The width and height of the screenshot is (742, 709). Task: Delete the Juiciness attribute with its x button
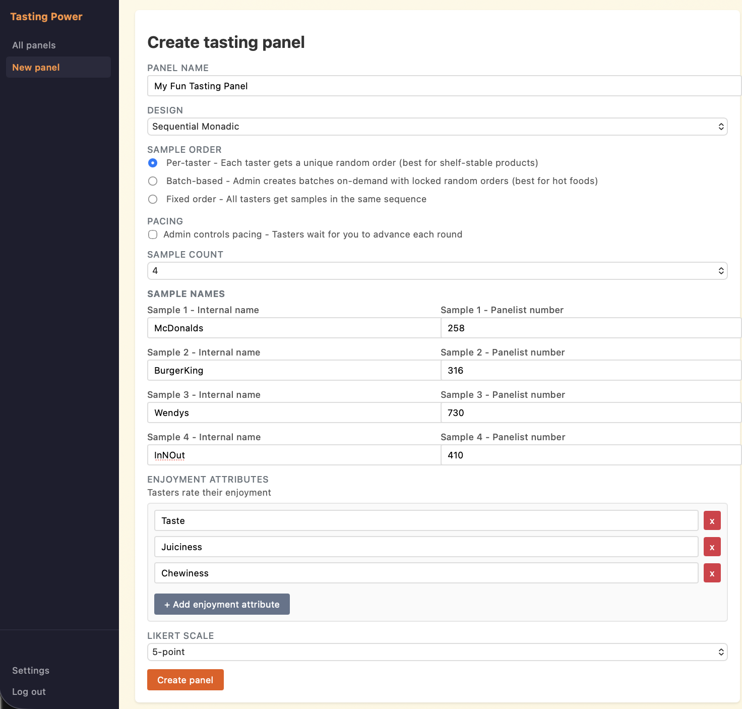[x=712, y=547]
